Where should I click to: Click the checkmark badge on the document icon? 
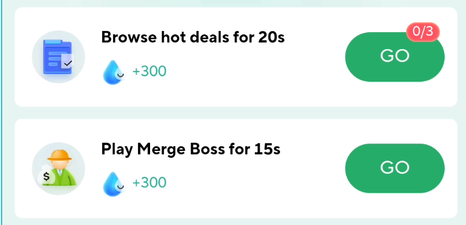(x=67, y=63)
